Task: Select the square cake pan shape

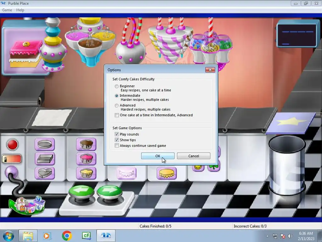Action: (45, 159)
